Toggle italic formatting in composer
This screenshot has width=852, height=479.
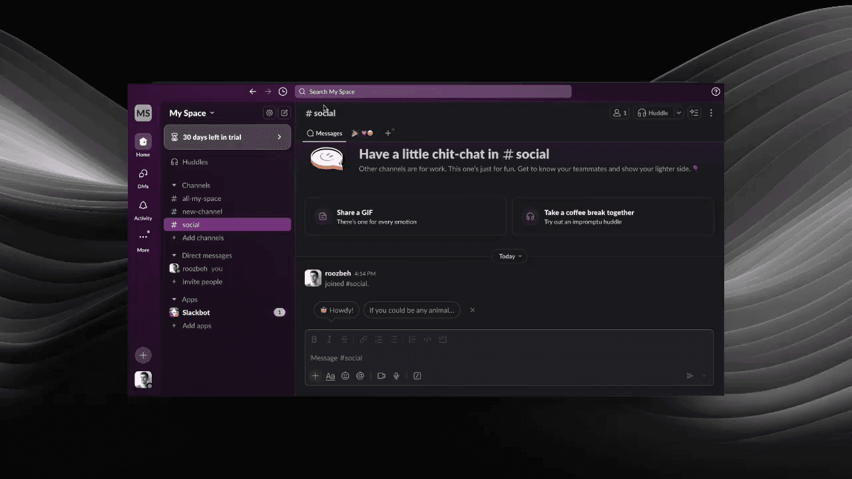click(x=329, y=339)
